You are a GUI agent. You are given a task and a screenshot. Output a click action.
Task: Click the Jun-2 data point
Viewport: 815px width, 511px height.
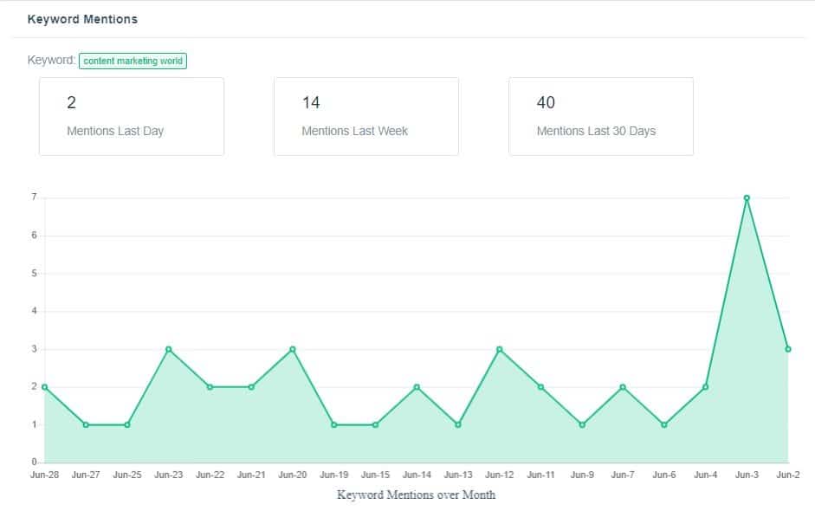click(790, 350)
